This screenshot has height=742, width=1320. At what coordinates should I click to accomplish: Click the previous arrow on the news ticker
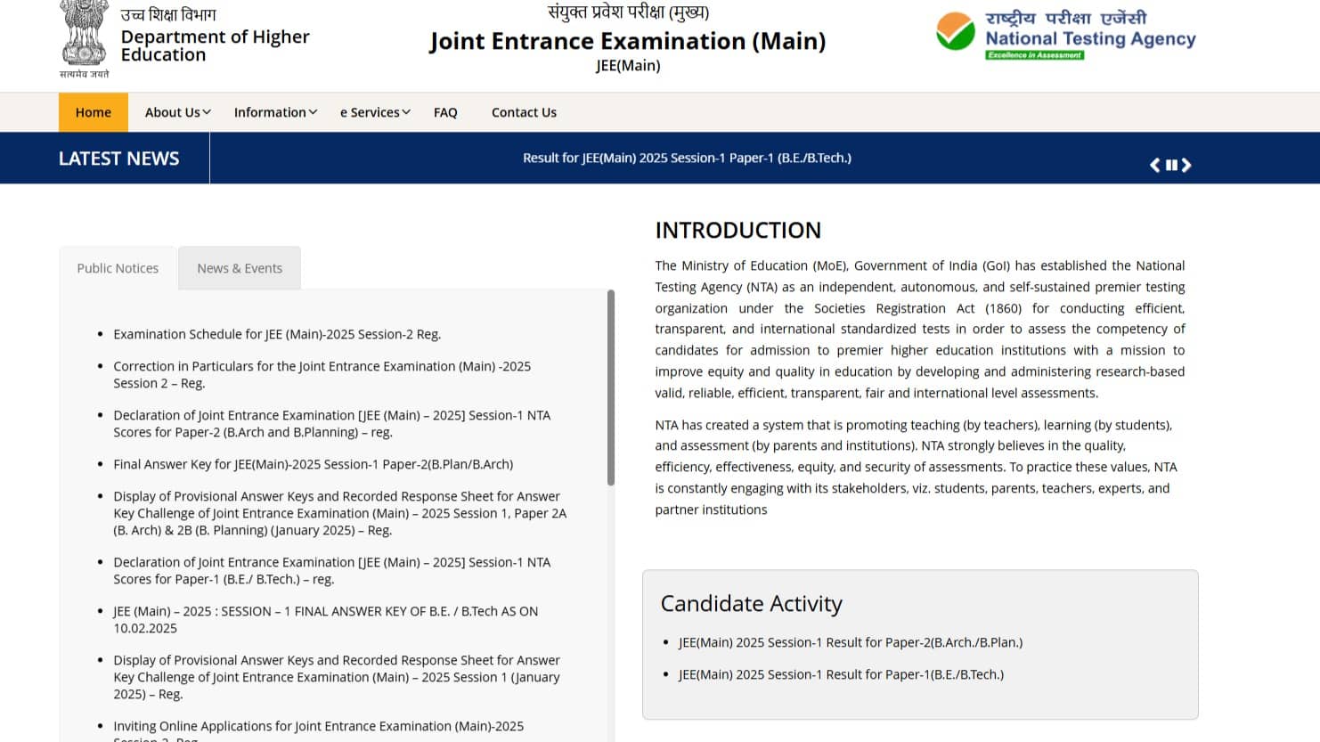(x=1154, y=165)
